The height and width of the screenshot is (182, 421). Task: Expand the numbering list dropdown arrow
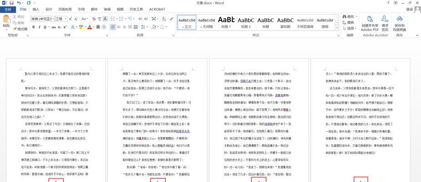pyautogui.click(x=126, y=19)
